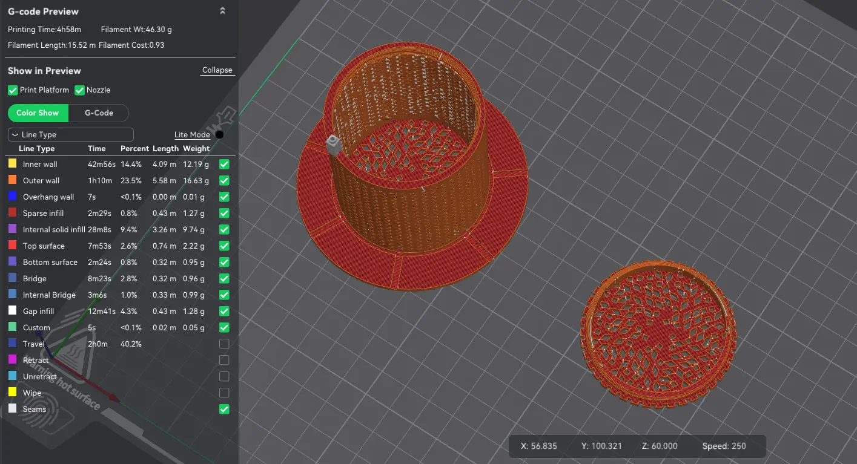This screenshot has height=464, width=857.
Task: Toggle Overhang wall visibility checkbox
Action: (x=224, y=197)
